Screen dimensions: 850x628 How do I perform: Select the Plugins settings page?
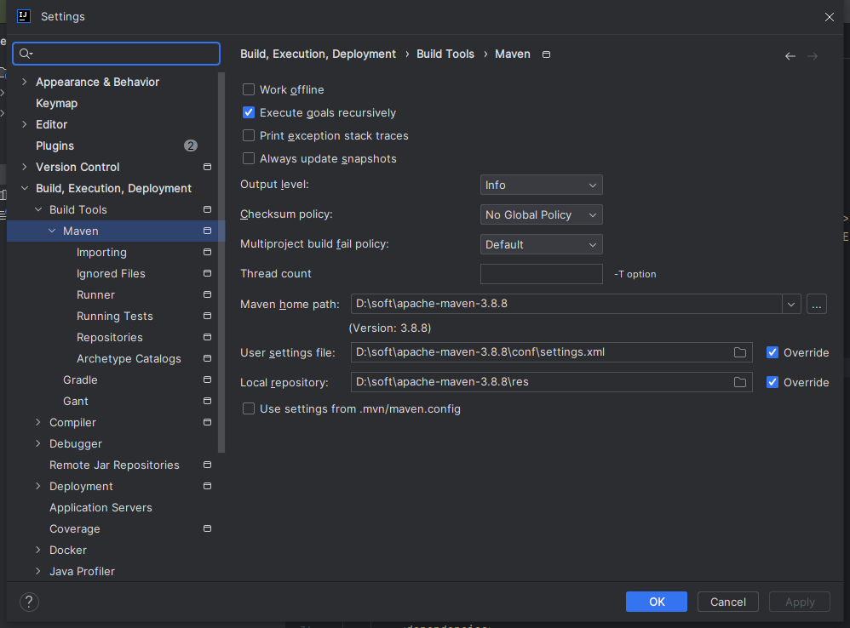click(55, 146)
